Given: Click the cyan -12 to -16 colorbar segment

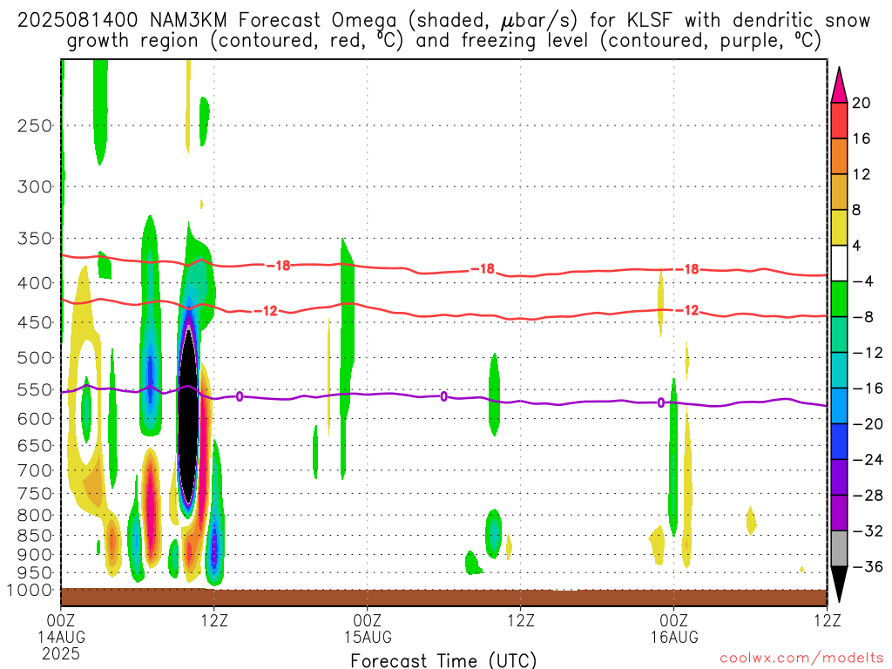Looking at the screenshot, I should (839, 370).
